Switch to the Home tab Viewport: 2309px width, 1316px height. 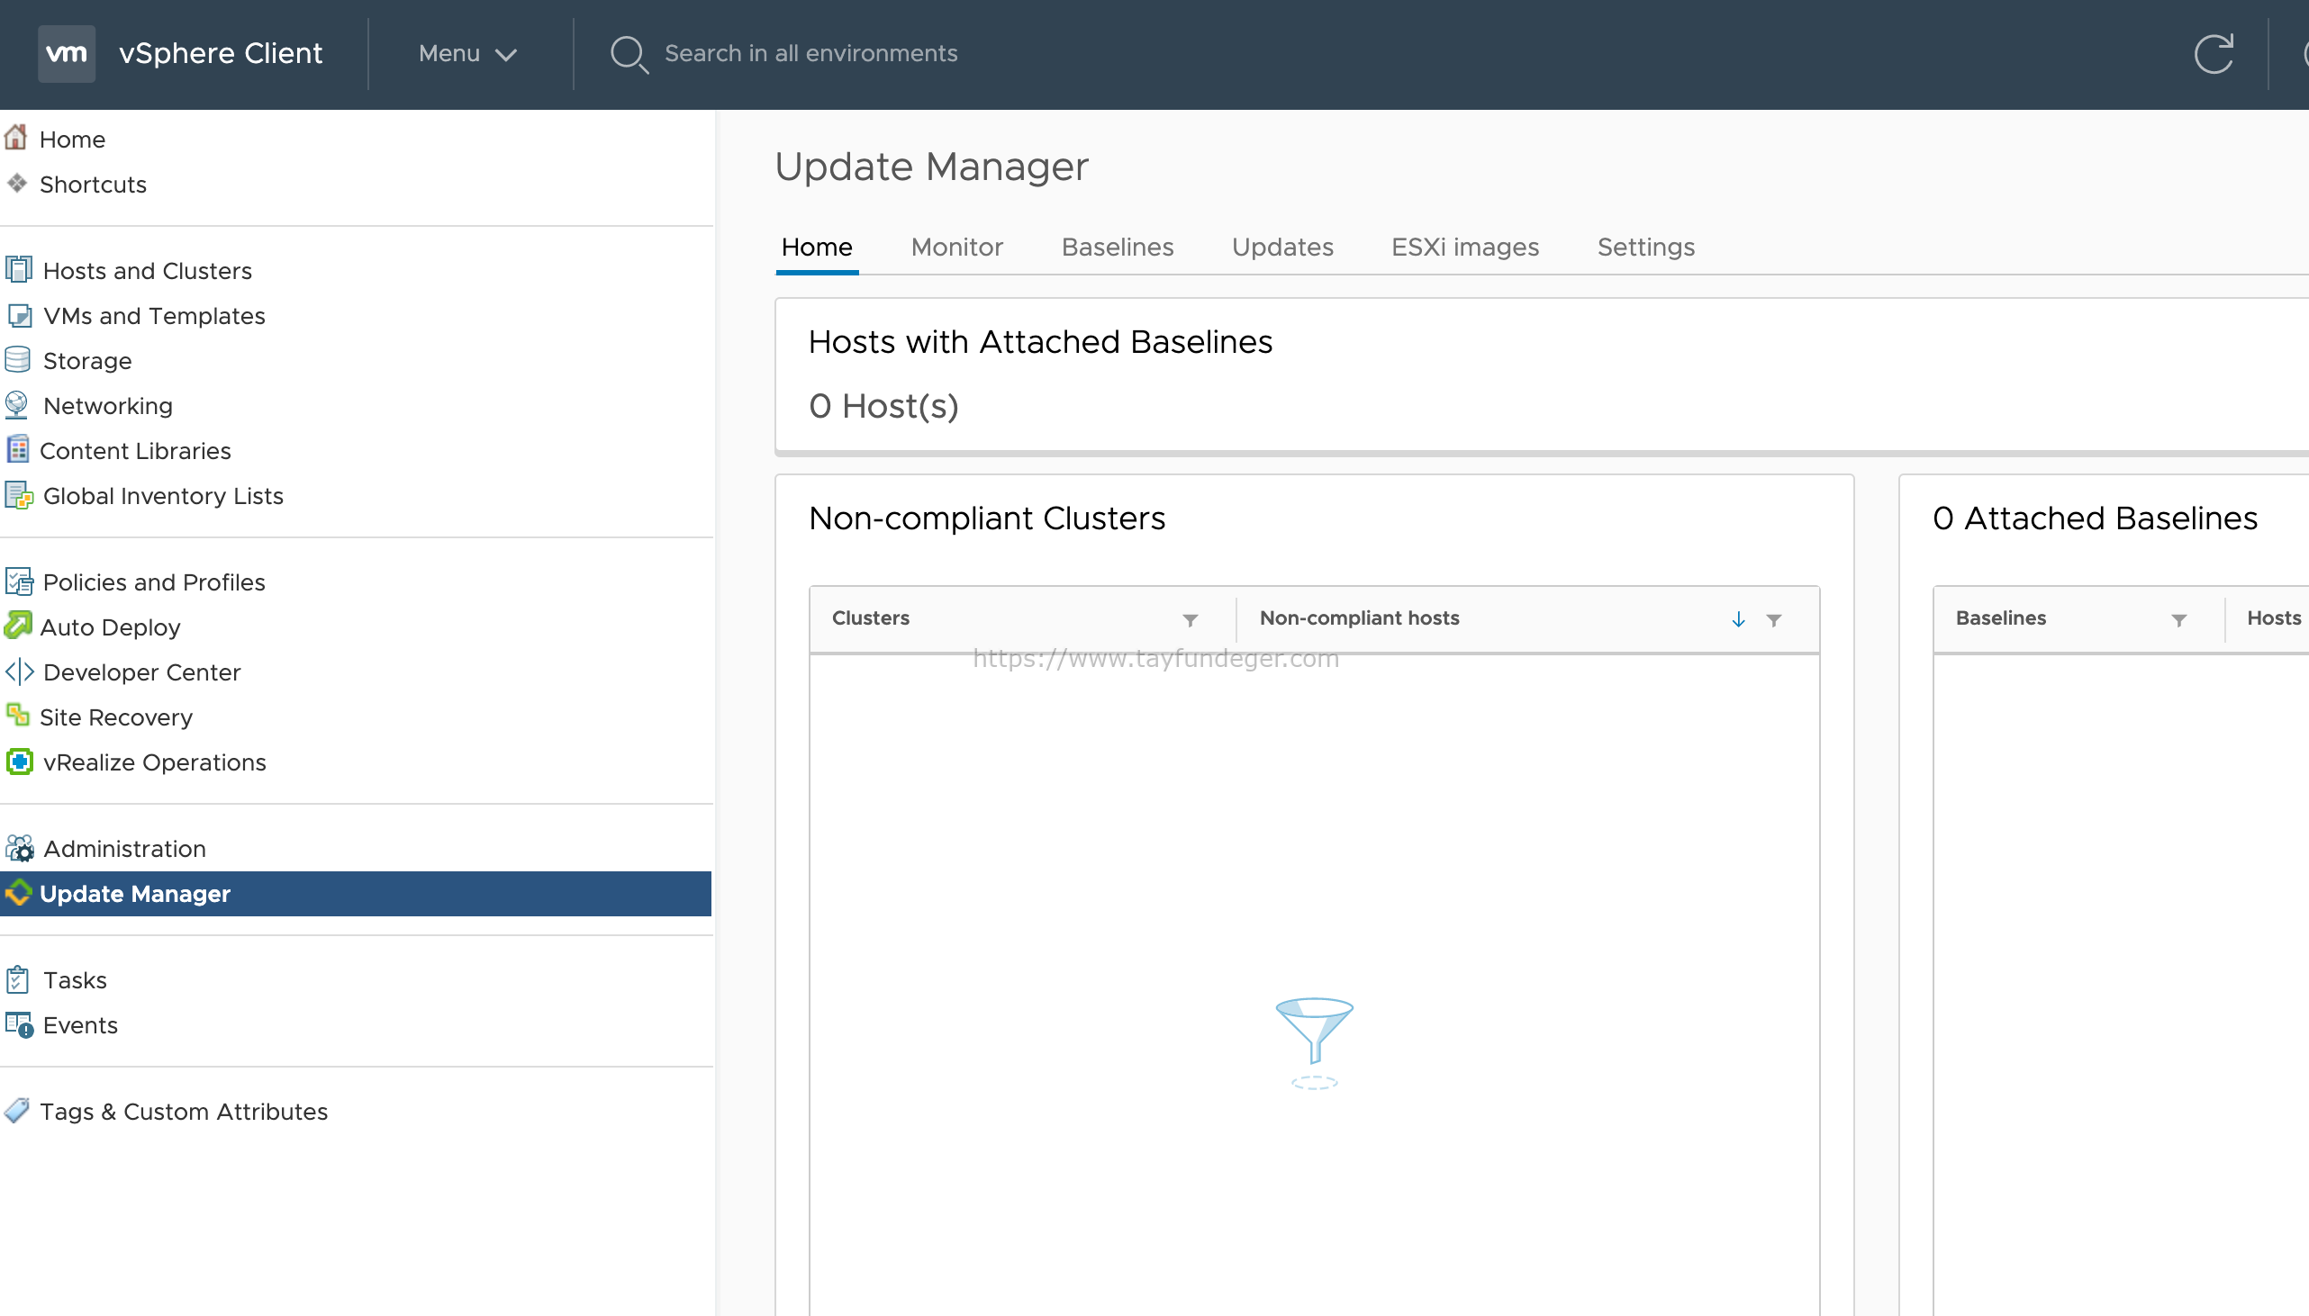click(x=817, y=247)
